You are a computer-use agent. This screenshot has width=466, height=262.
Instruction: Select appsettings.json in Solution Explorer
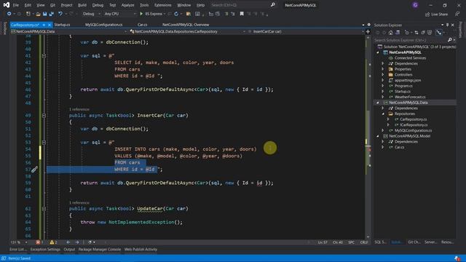[408, 81]
